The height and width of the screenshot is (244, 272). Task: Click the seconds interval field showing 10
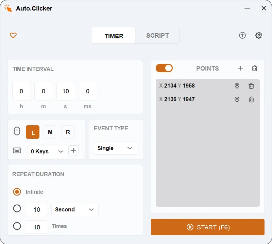pyautogui.click(x=66, y=91)
